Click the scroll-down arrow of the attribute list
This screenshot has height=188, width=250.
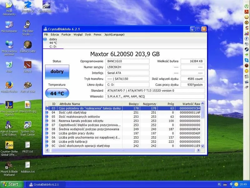point(202,146)
